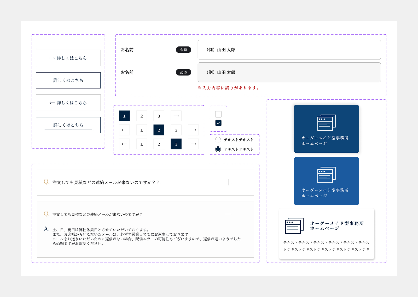Click browser window icon in white card
This screenshot has height=297, width=418.
tap(294, 225)
